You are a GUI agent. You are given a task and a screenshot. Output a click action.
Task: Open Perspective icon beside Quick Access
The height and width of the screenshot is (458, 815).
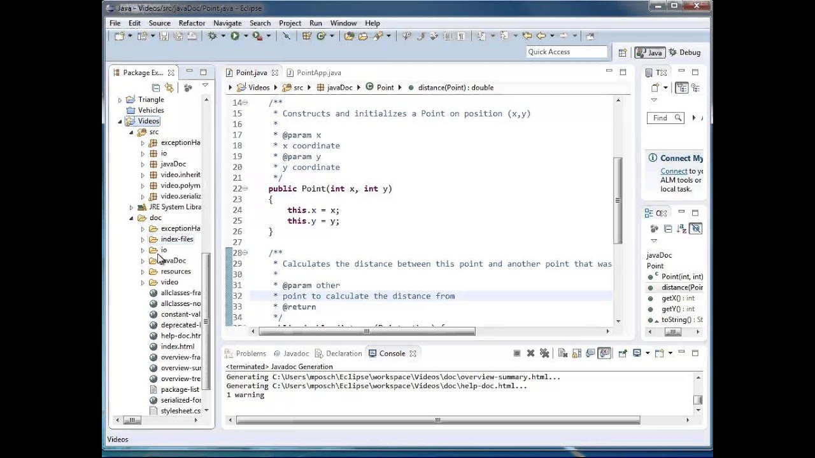pyautogui.click(x=623, y=53)
